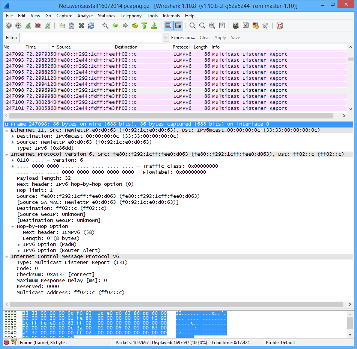Open a capture file icon

pyautogui.click(x=62, y=26)
